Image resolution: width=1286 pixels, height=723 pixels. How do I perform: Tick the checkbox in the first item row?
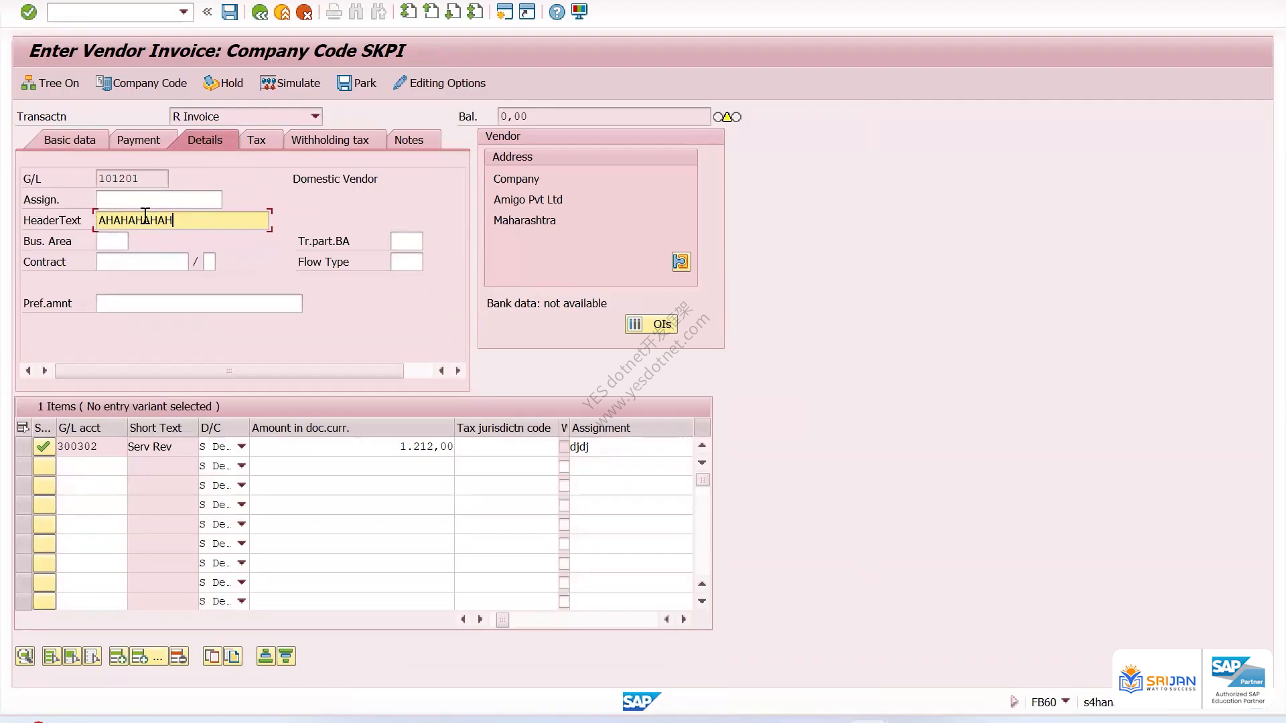tap(564, 447)
